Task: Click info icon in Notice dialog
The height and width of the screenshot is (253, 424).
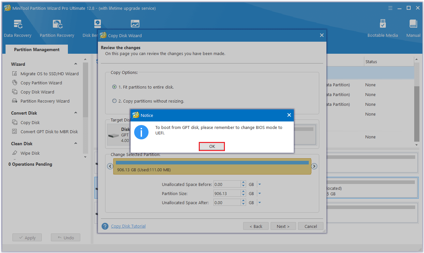Action: (141, 132)
